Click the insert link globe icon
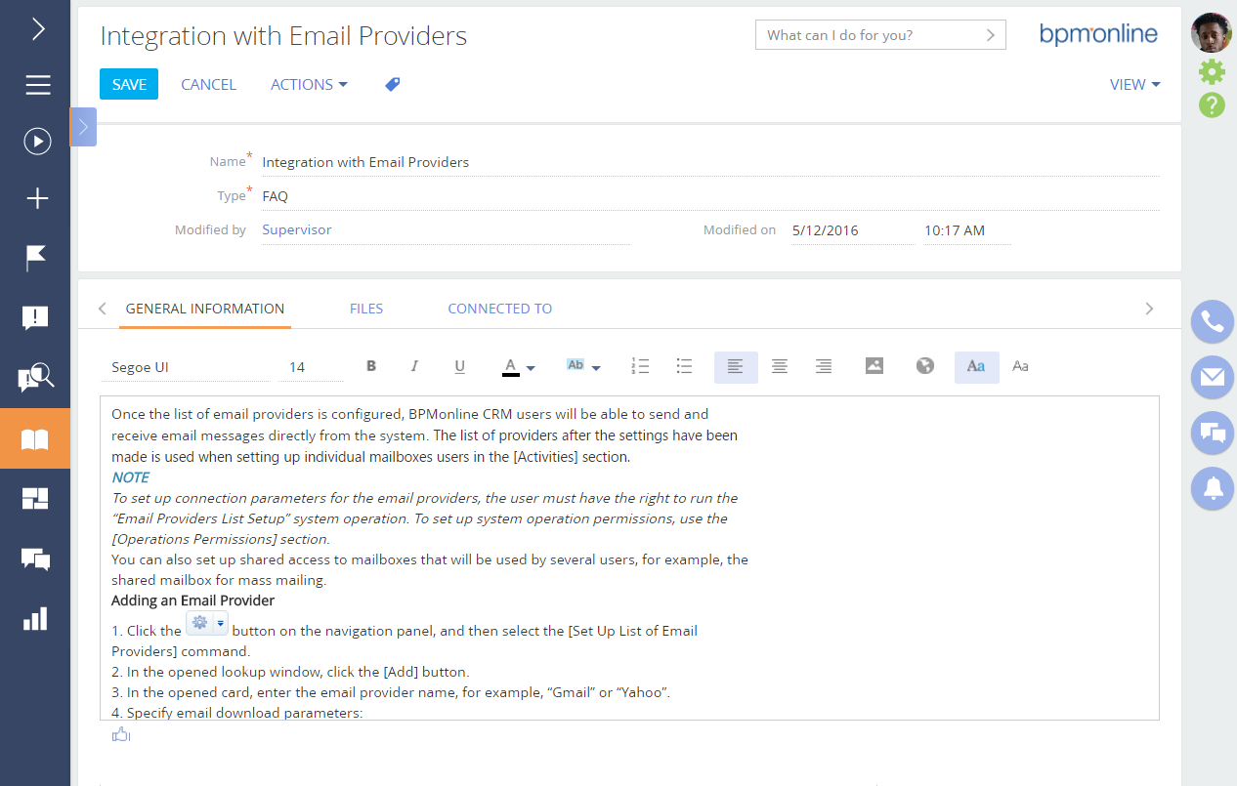This screenshot has width=1237, height=786. [x=925, y=366]
